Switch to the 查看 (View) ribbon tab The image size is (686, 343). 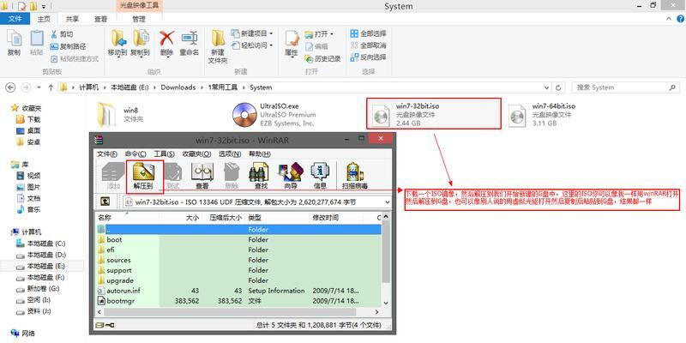click(100, 19)
